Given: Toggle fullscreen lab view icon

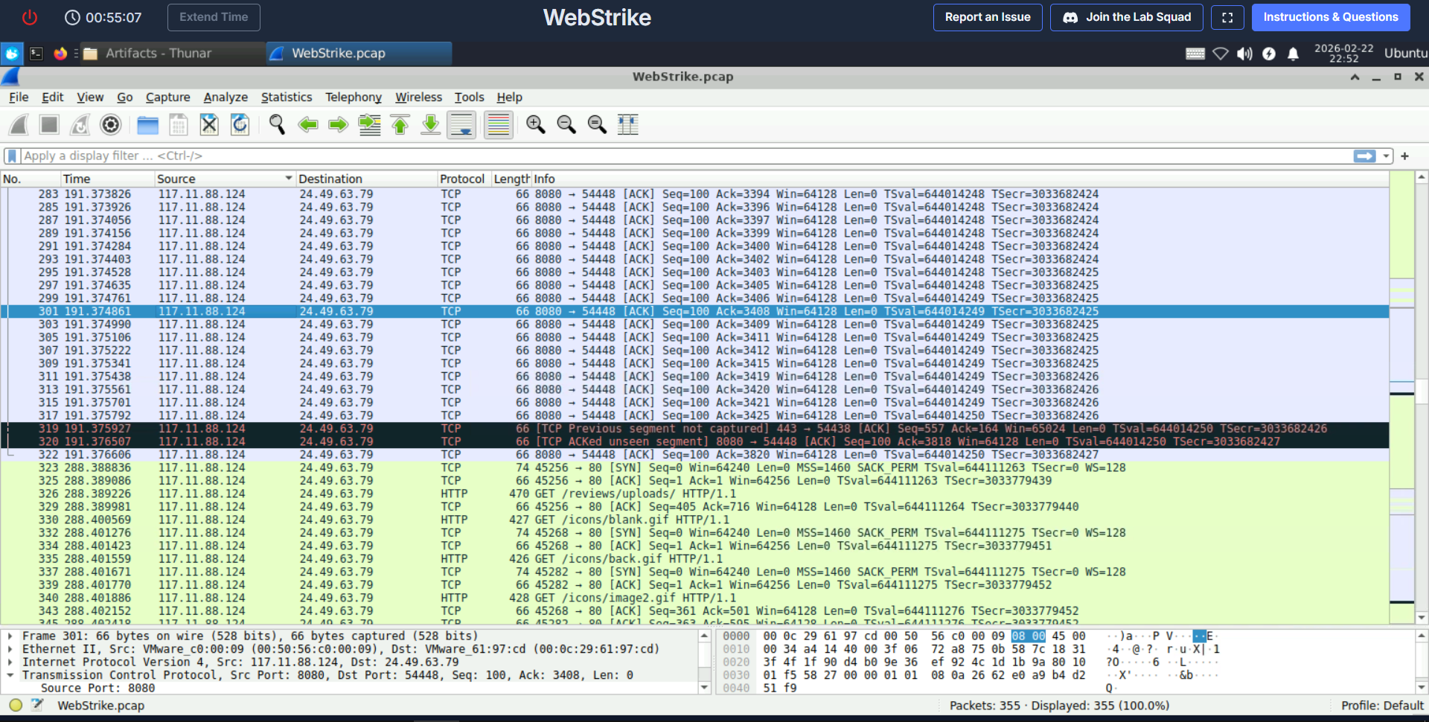Looking at the screenshot, I should point(1227,17).
